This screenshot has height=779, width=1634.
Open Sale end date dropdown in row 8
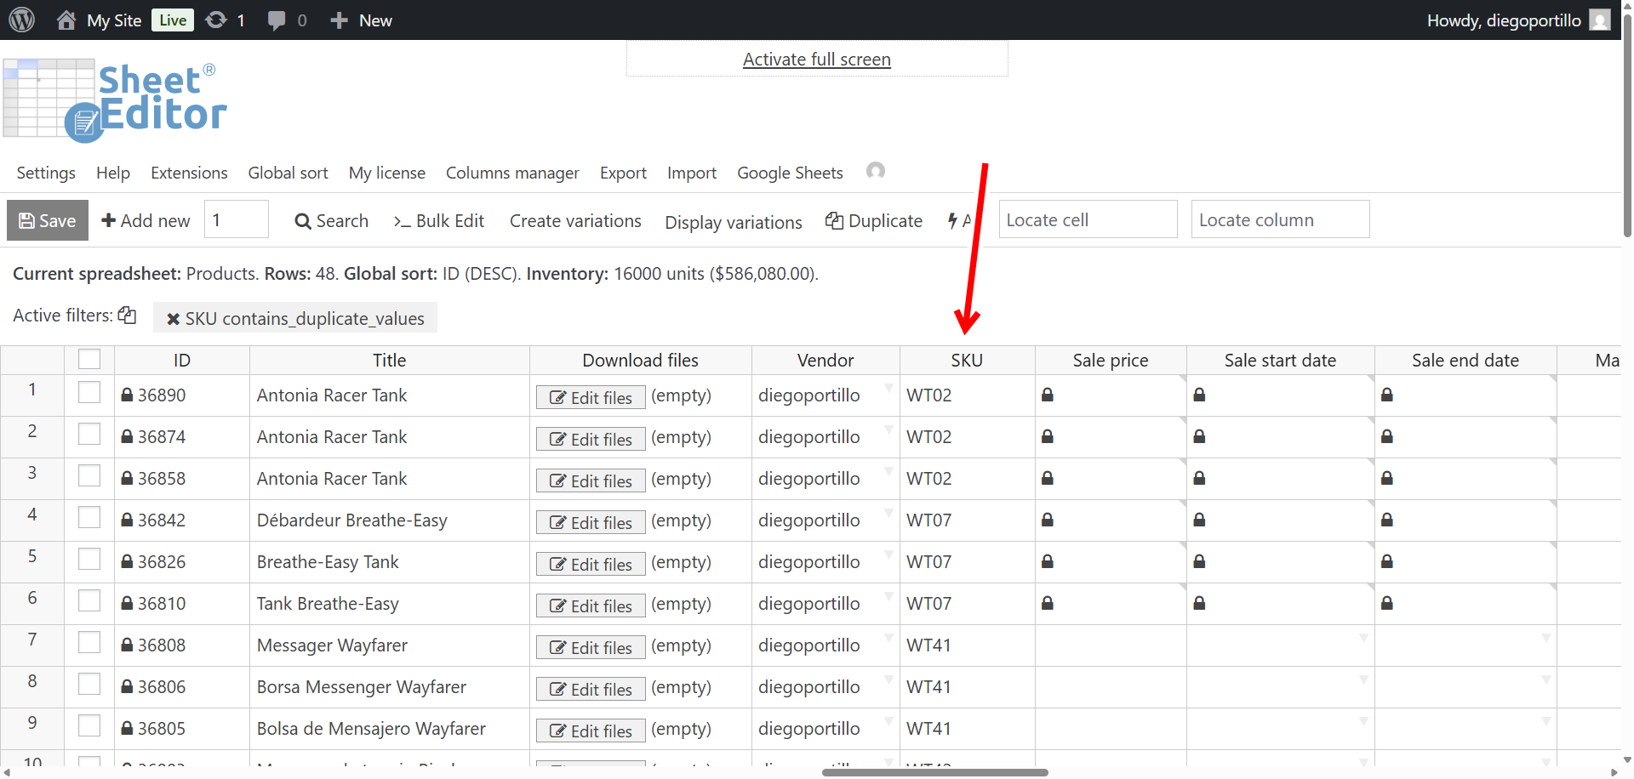[1545, 679]
